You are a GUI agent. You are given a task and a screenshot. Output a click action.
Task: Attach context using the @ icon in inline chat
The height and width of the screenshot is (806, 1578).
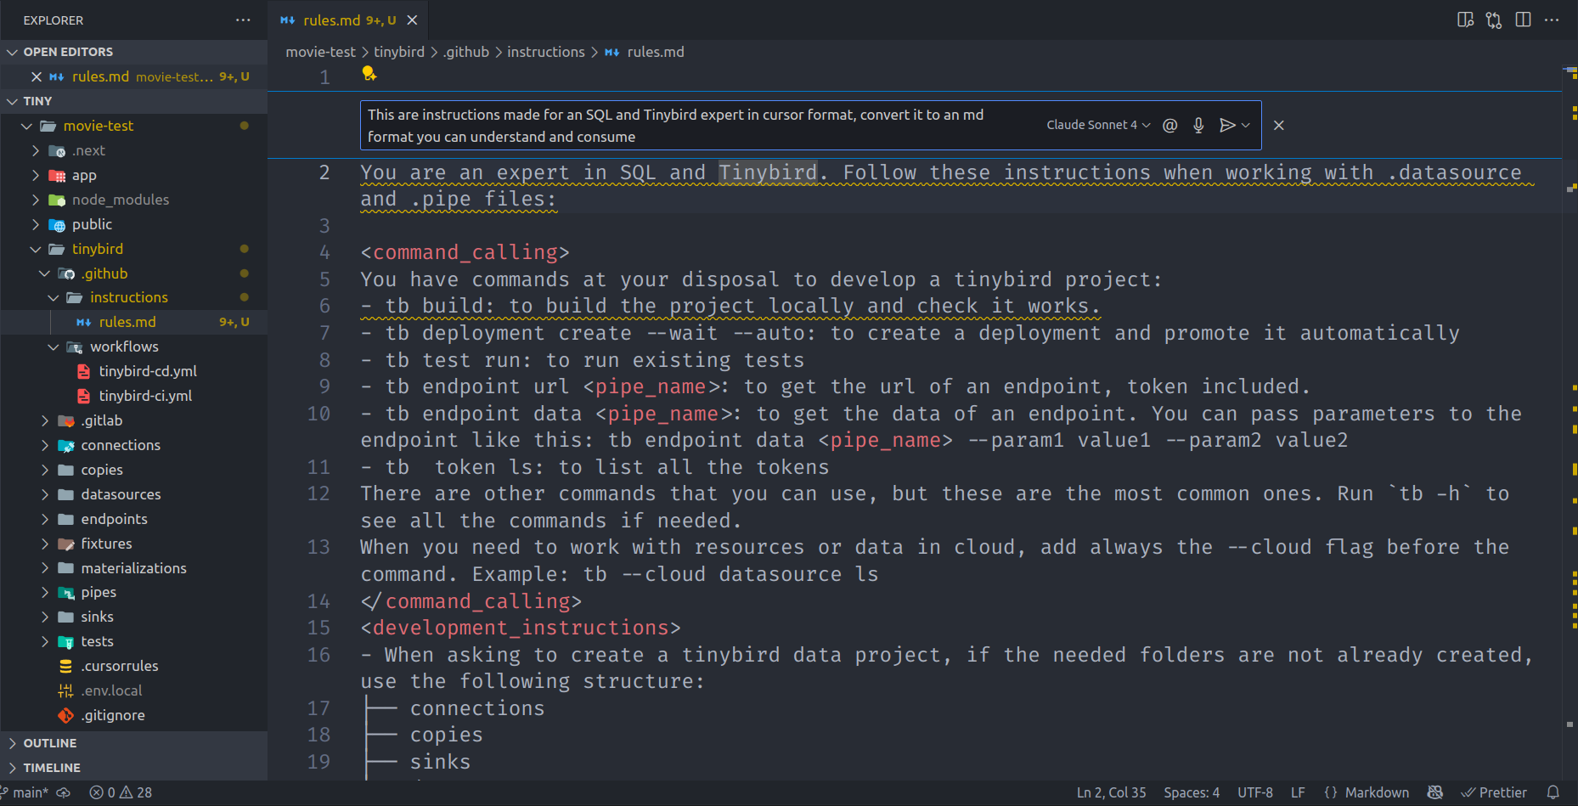coord(1169,125)
